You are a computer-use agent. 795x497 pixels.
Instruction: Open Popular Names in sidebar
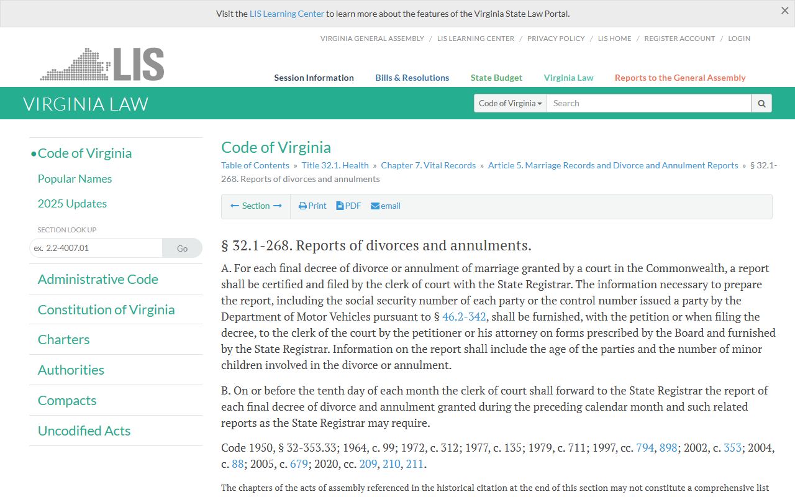[75, 178]
